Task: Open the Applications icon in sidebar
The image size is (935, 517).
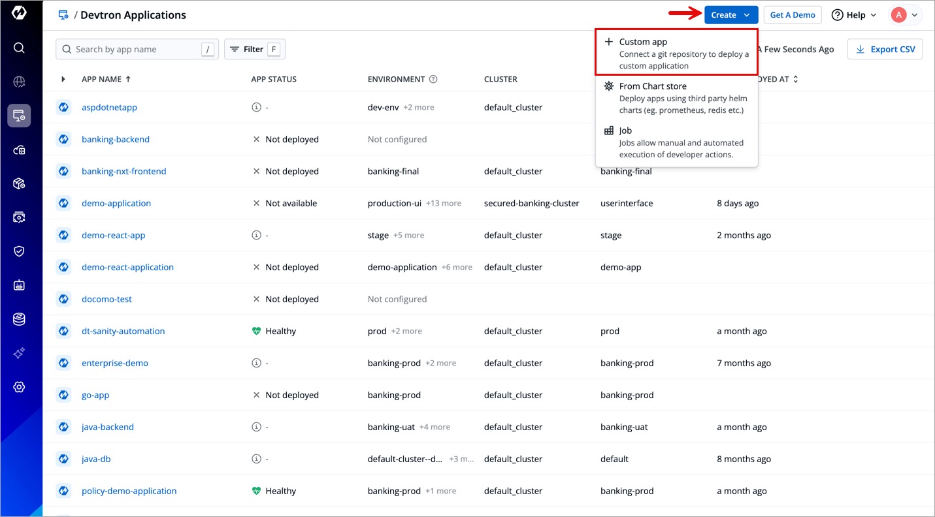Action: [x=19, y=116]
